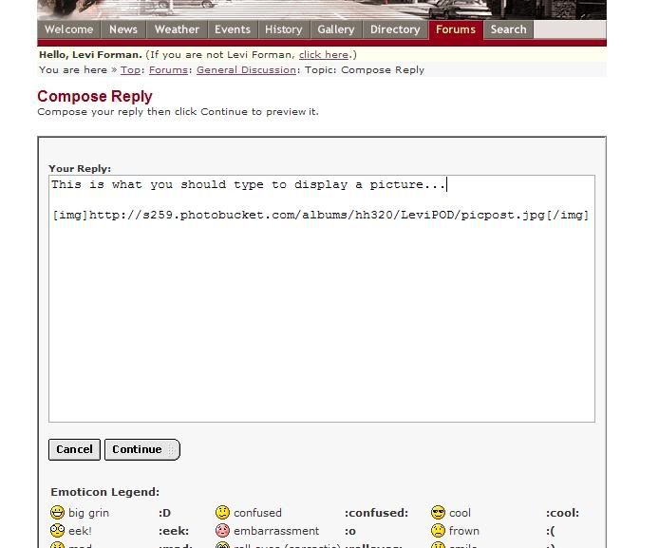Click Continue to preview reply

point(142,449)
